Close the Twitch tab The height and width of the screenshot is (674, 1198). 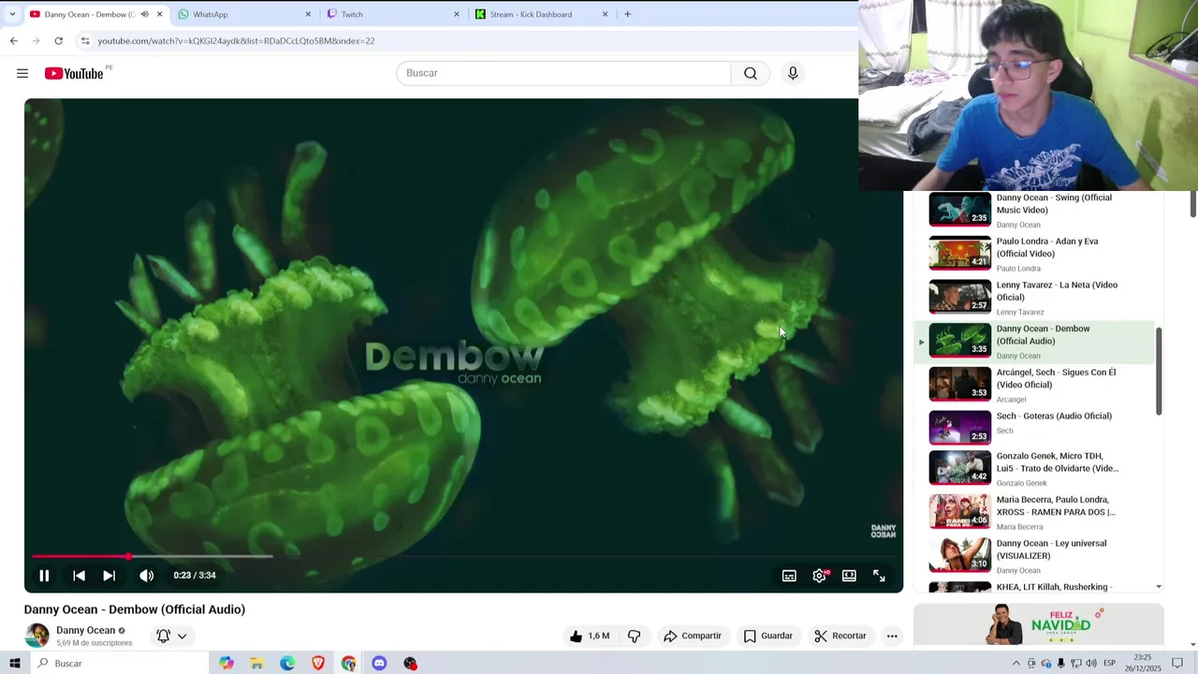tap(457, 14)
